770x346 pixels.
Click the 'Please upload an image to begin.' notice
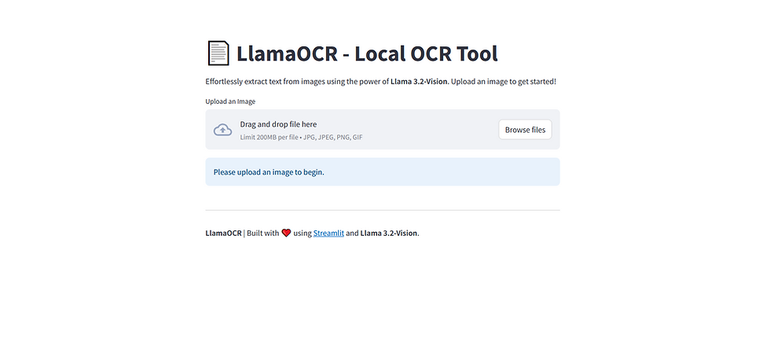point(383,171)
